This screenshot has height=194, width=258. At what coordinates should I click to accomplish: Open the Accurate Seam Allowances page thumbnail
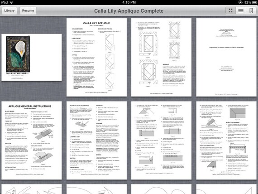pyautogui.click(x=96, y=141)
